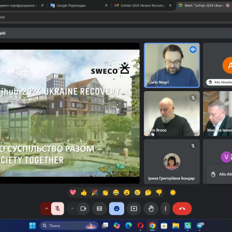
Task: Unmute the microphone in Meet
Action: [57, 209]
